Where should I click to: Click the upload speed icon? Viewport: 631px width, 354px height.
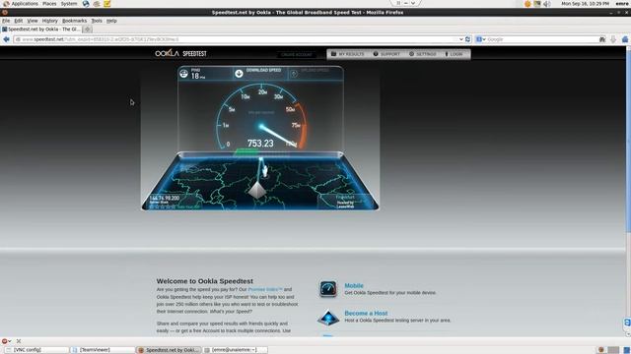tap(294, 74)
